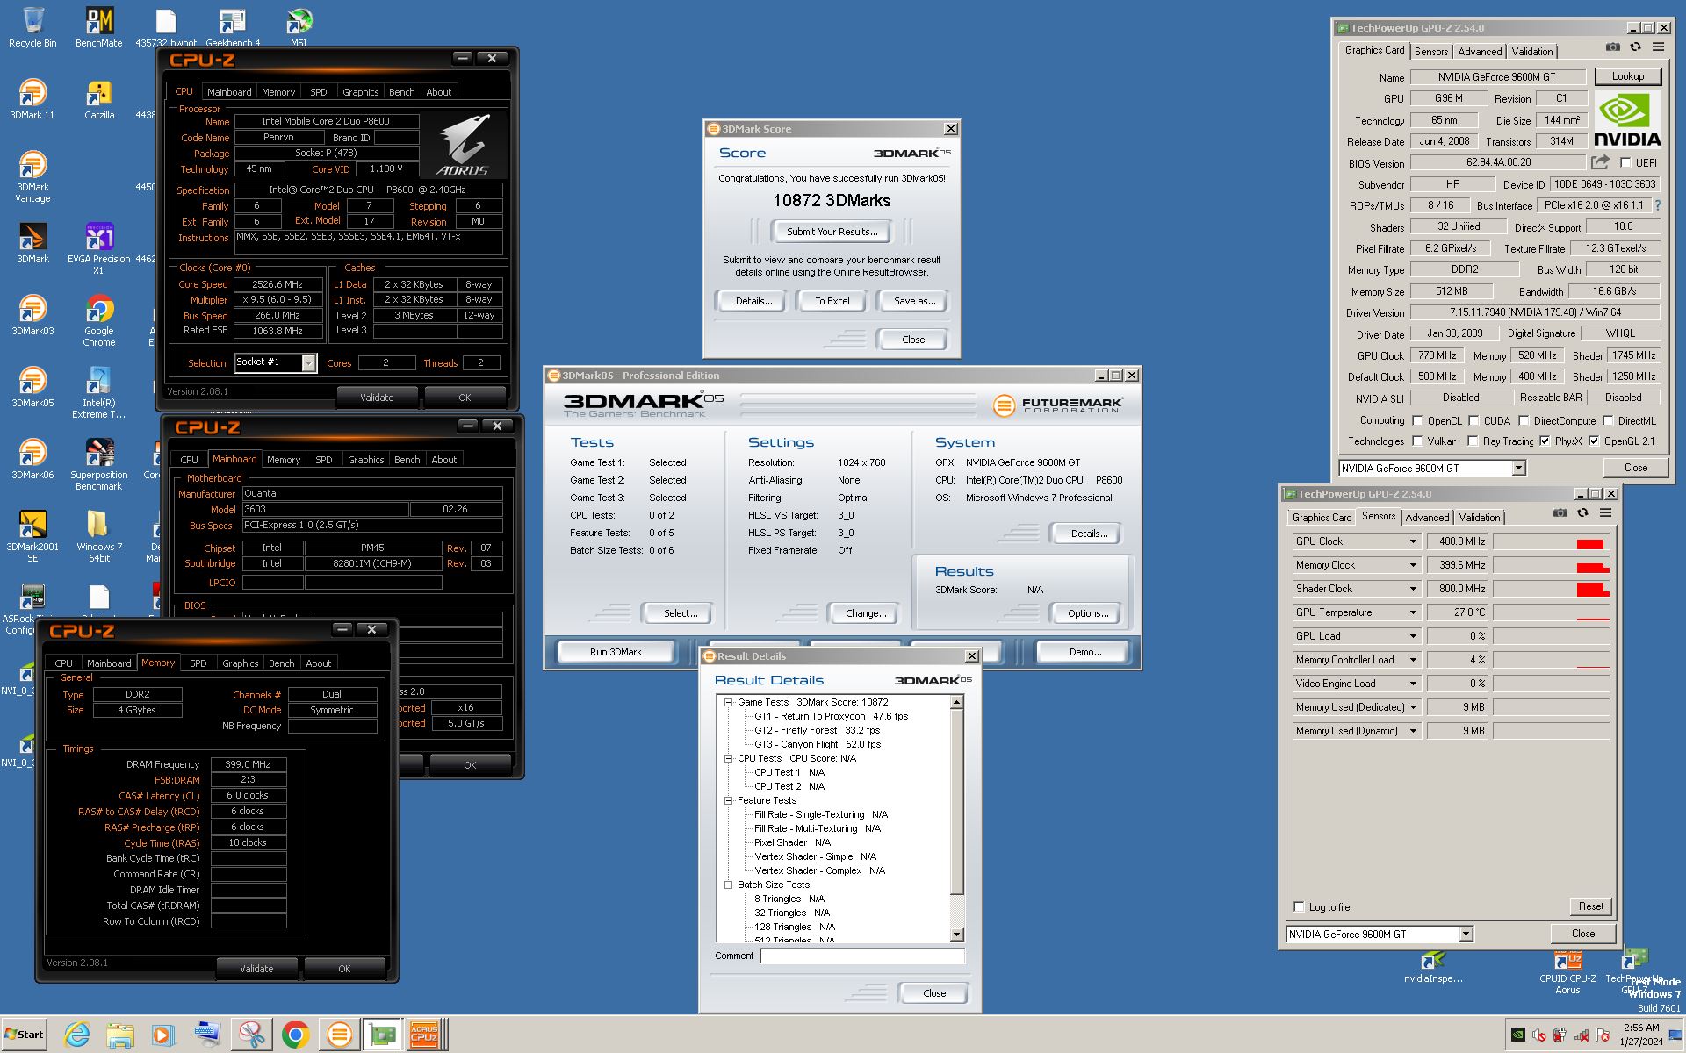Click the camera icon in GPU-Z Sensors window
Screen dimensions: 1686x1053
(1560, 512)
